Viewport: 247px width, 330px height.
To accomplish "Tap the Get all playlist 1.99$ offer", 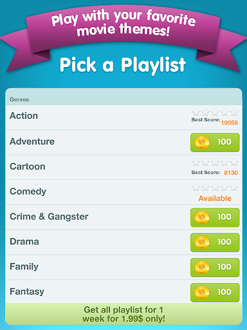I will pos(123,314).
